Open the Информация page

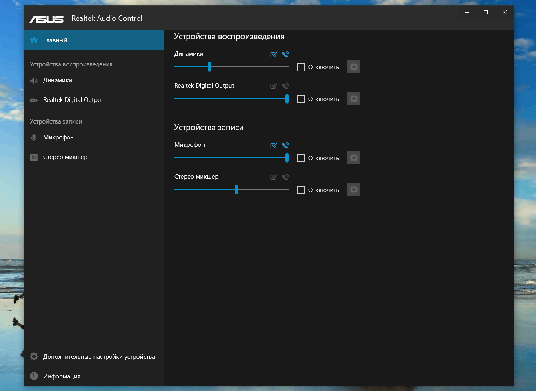(x=94, y=376)
